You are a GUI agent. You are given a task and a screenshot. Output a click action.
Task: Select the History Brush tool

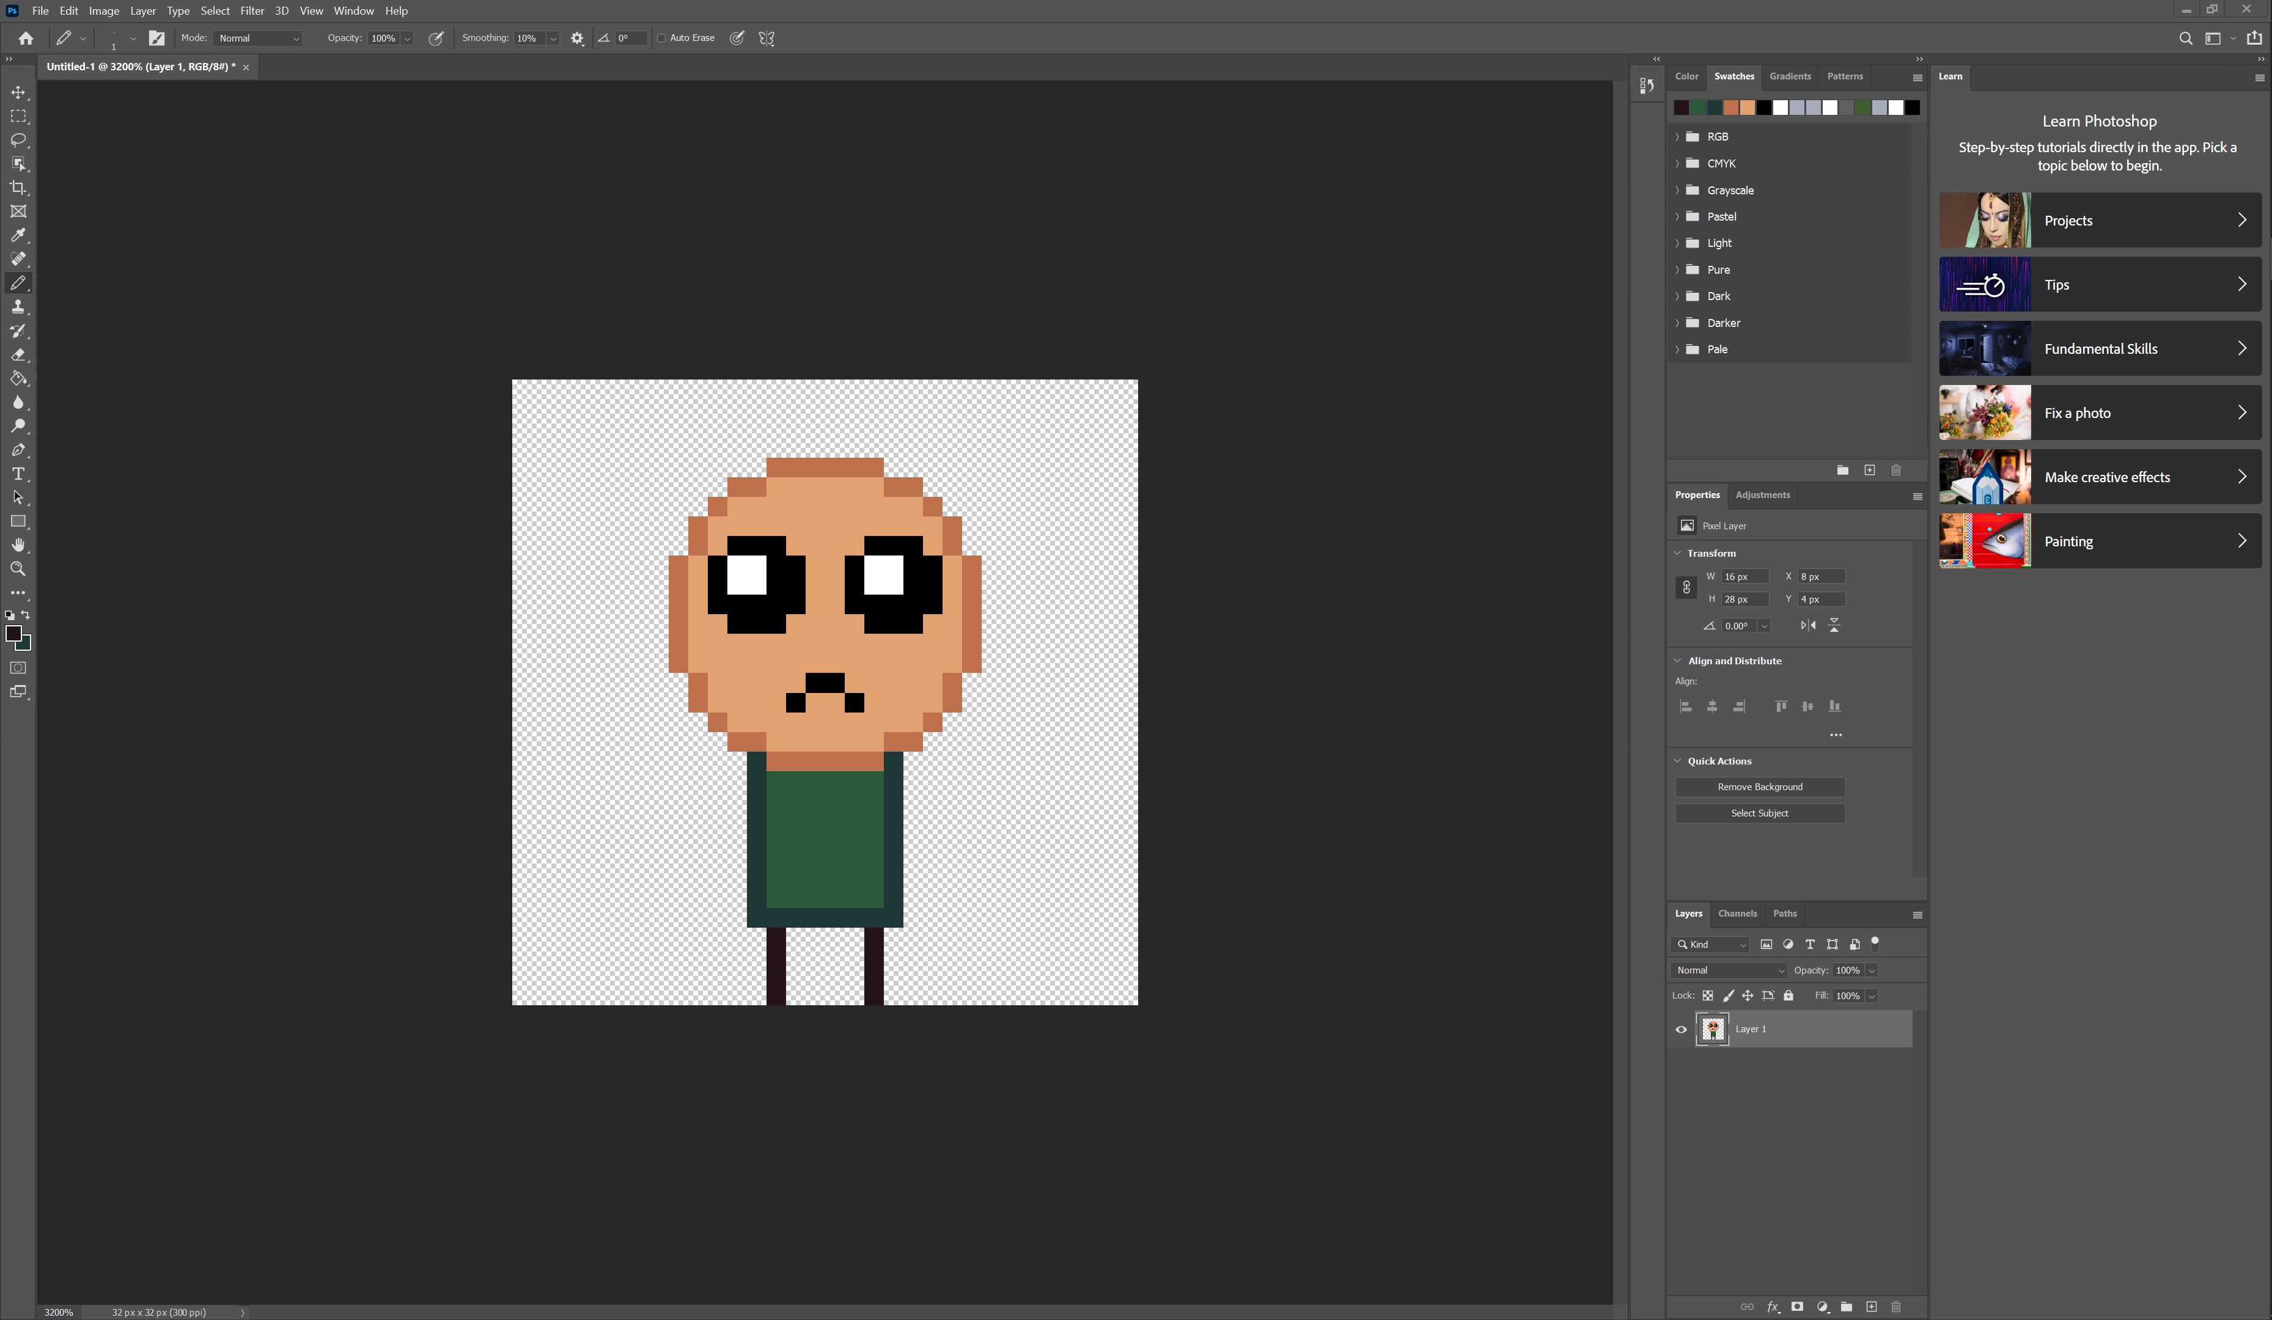click(18, 331)
